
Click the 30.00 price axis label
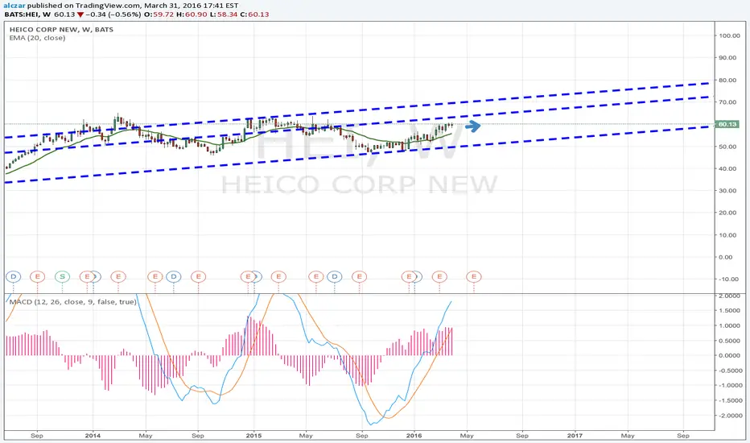[727, 191]
